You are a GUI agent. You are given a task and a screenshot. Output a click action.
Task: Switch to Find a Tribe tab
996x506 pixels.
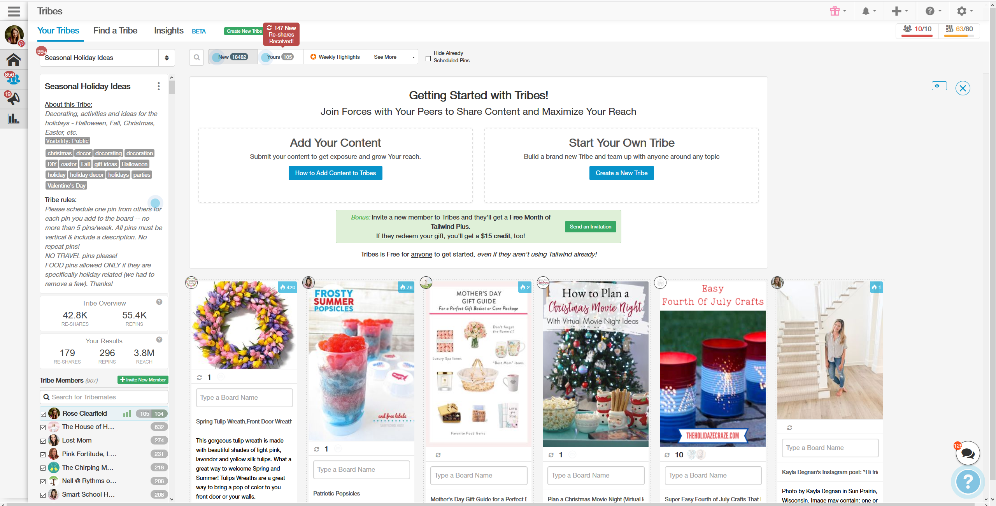click(x=115, y=31)
